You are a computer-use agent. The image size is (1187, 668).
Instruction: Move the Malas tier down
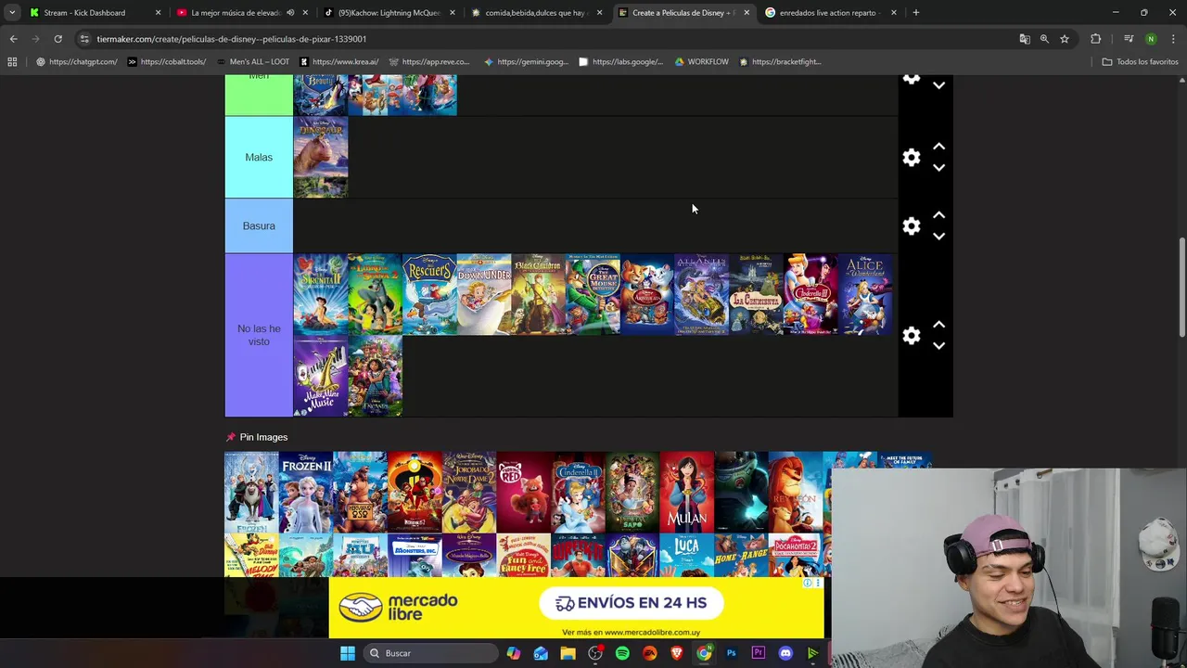pos(938,168)
